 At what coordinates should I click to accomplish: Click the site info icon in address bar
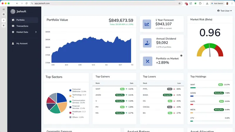32,3
